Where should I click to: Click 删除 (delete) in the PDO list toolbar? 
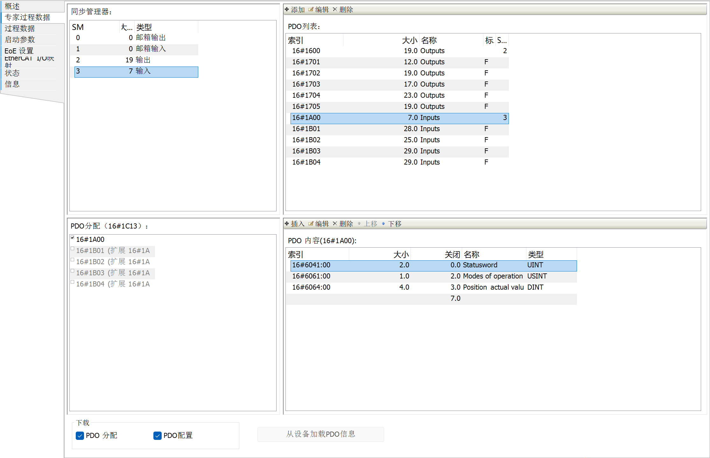point(343,10)
